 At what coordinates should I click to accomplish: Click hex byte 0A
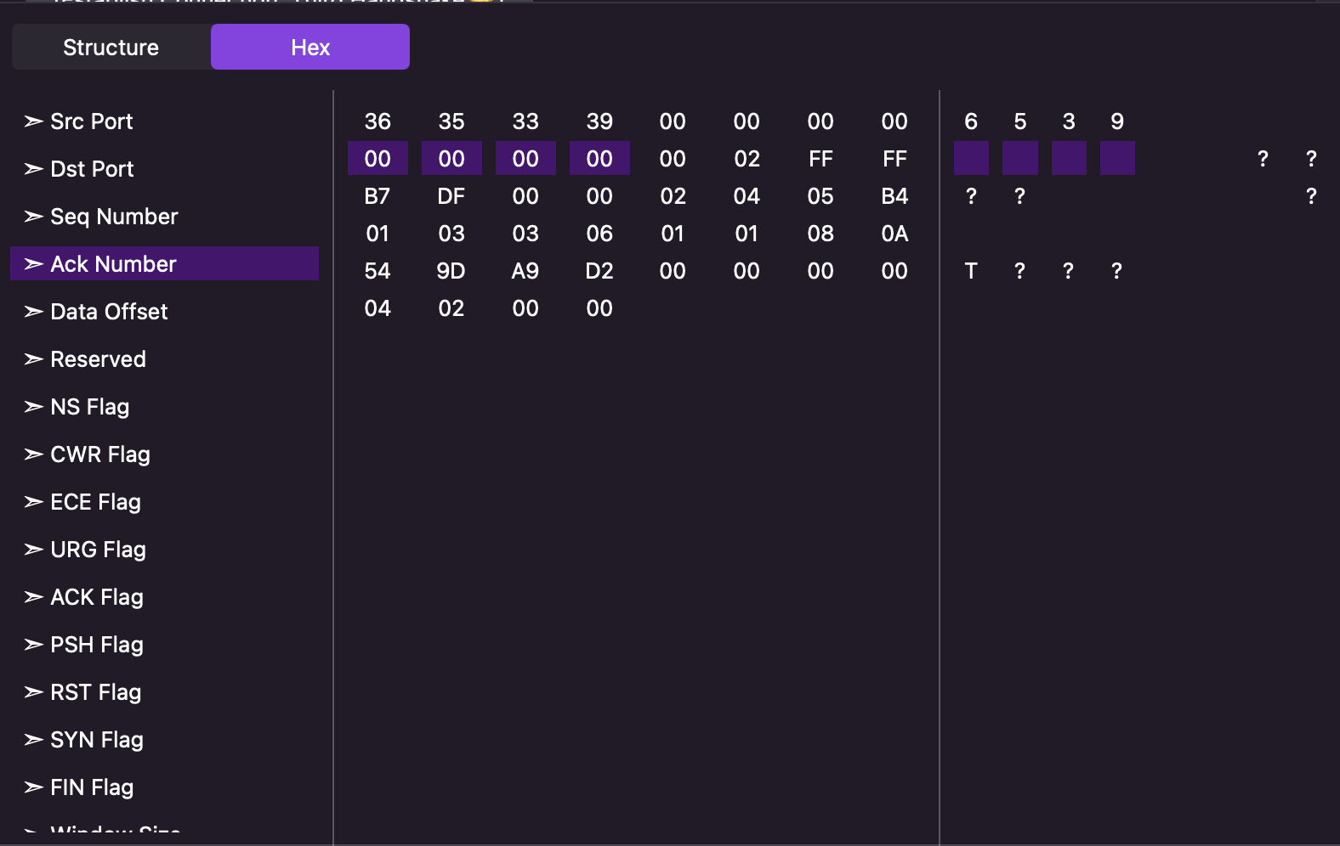(x=894, y=234)
